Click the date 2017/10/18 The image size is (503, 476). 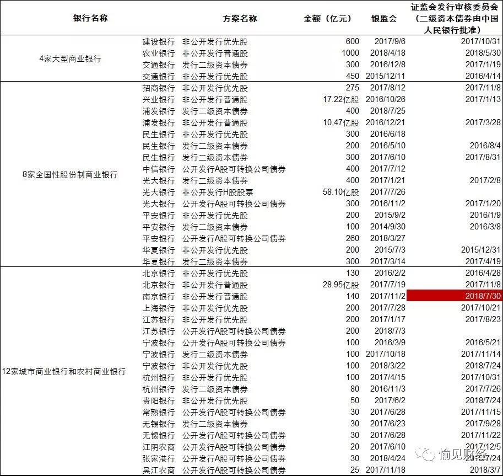(x=386, y=354)
